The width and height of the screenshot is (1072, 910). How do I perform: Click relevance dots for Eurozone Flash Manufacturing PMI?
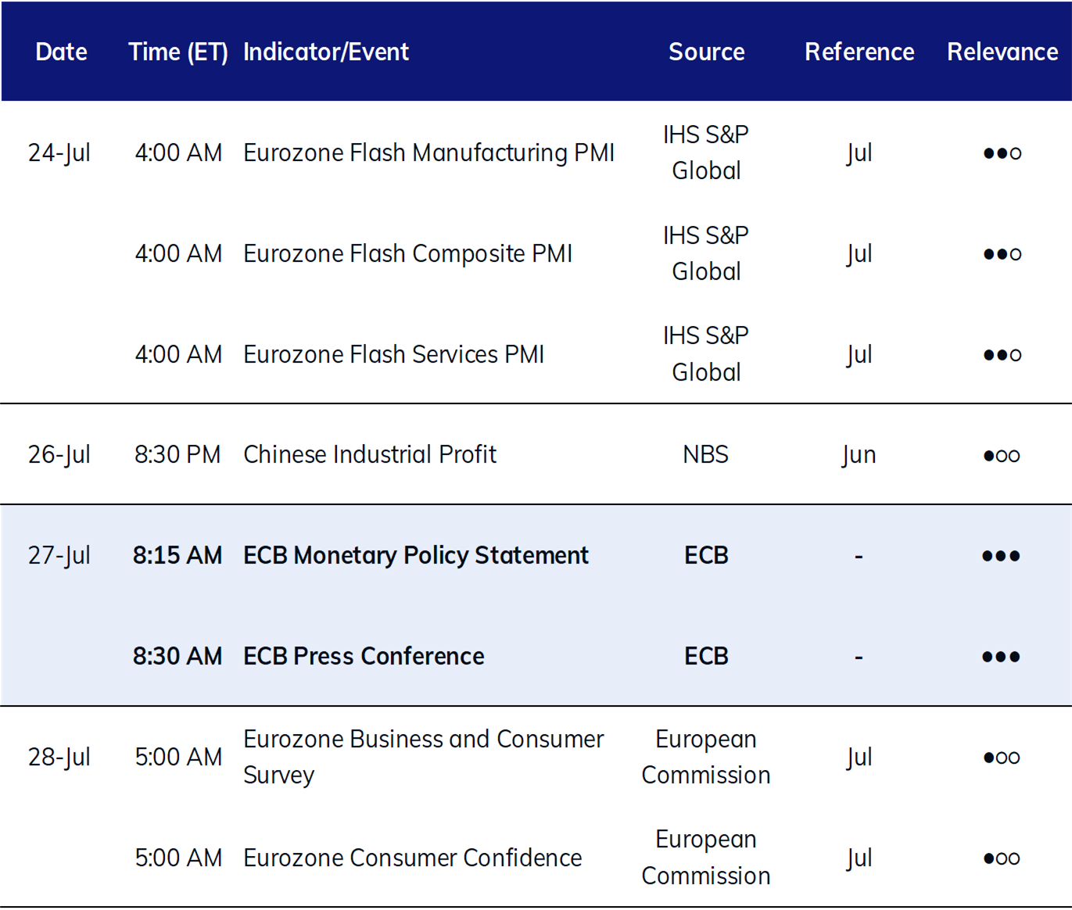[1002, 153]
